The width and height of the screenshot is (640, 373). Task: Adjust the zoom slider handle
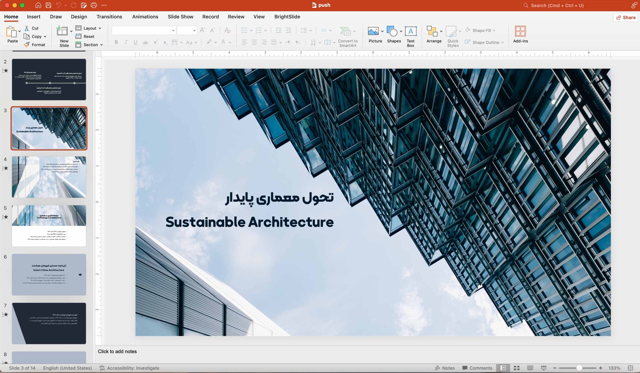pos(579,368)
